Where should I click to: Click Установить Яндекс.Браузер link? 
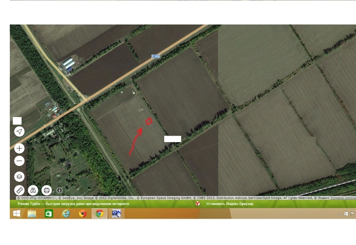click(230, 204)
